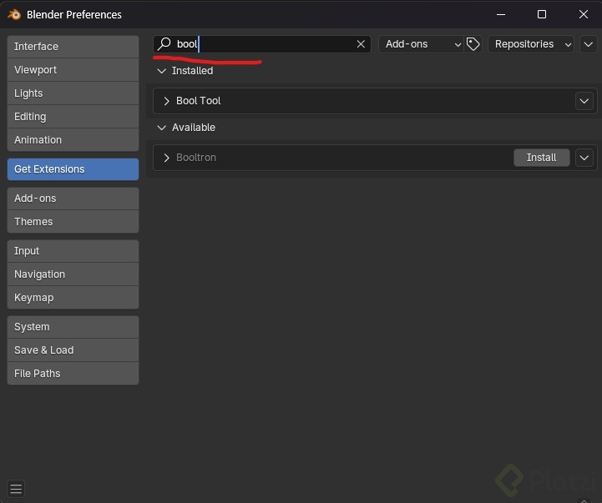Screen dimensions: 602x503
Task: Close the Blender Preferences window
Action: click(x=584, y=14)
